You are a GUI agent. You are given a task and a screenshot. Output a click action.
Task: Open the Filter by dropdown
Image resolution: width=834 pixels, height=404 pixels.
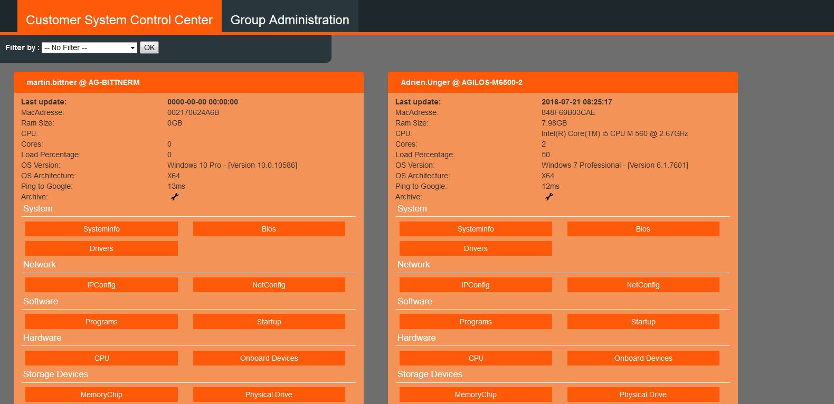coord(89,47)
